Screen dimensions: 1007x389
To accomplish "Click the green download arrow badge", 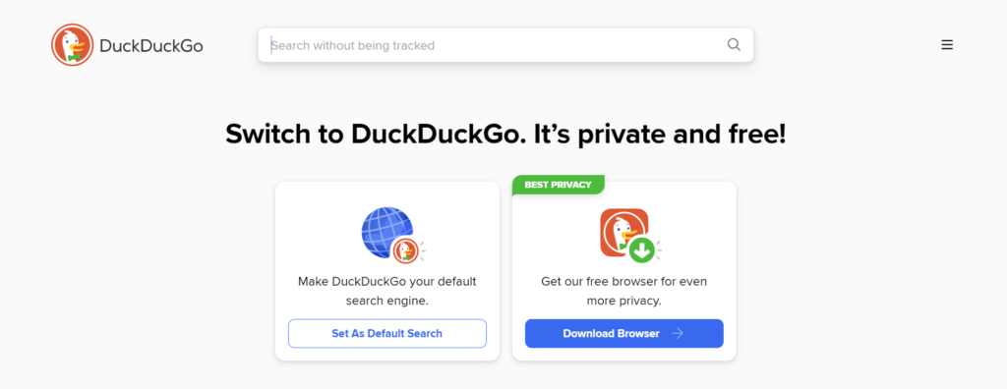I will [x=641, y=250].
